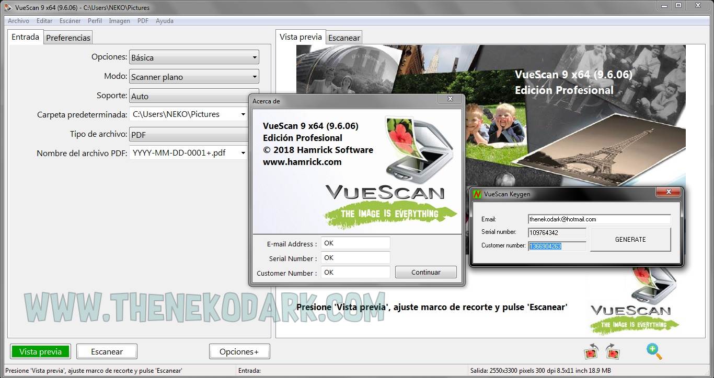This screenshot has width=714, height=378.
Task: Open the Editar menu
Action: pos(44,21)
